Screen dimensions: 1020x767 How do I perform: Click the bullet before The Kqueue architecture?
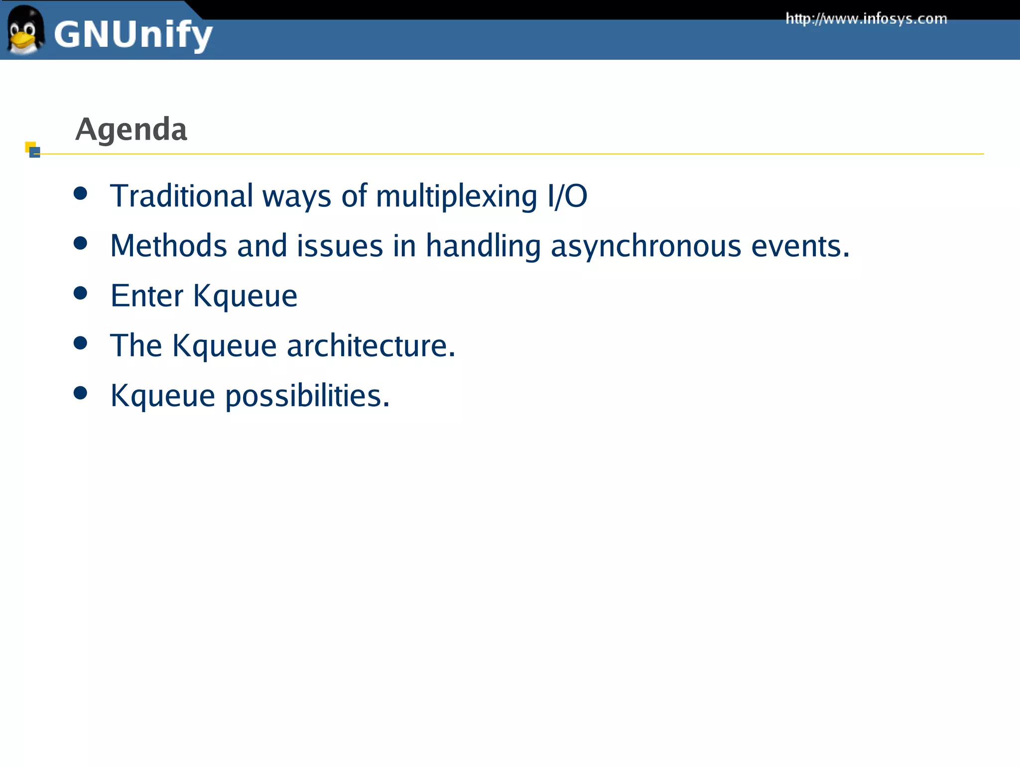point(80,343)
